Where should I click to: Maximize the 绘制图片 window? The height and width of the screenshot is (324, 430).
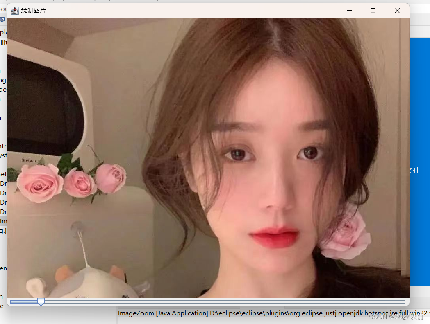point(373,11)
